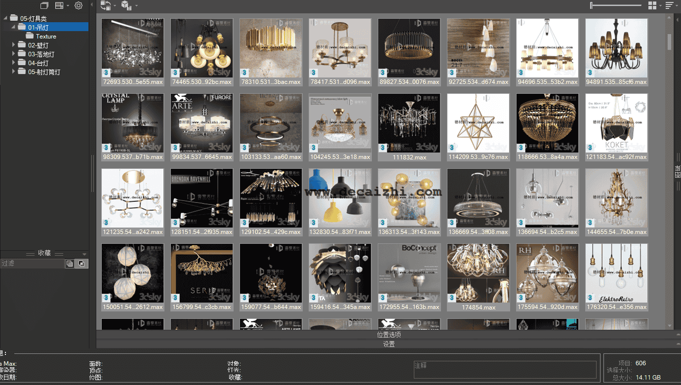Toggle the highlighted filter icon next to 过滤 field
This screenshot has height=385, width=681.
coord(80,263)
